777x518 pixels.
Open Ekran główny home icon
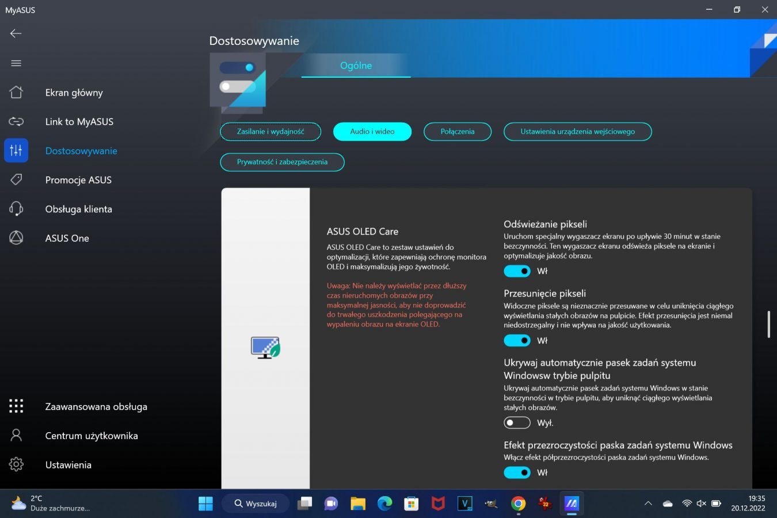click(x=16, y=93)
